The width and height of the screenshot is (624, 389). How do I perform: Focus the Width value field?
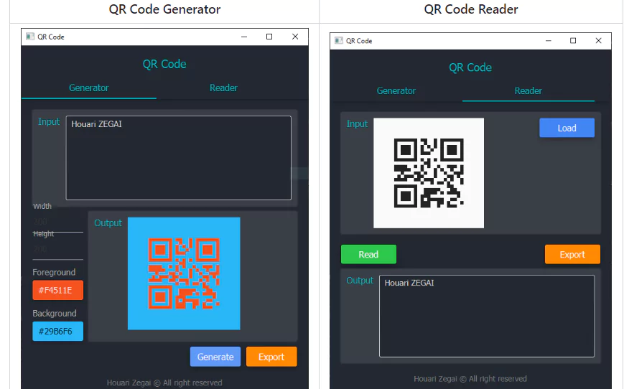pos(57,222)
